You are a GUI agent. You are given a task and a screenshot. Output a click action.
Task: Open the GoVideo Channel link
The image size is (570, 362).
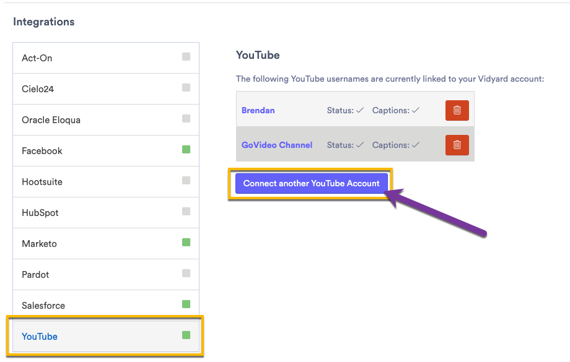pyautogui.click(x=277, y=145)
